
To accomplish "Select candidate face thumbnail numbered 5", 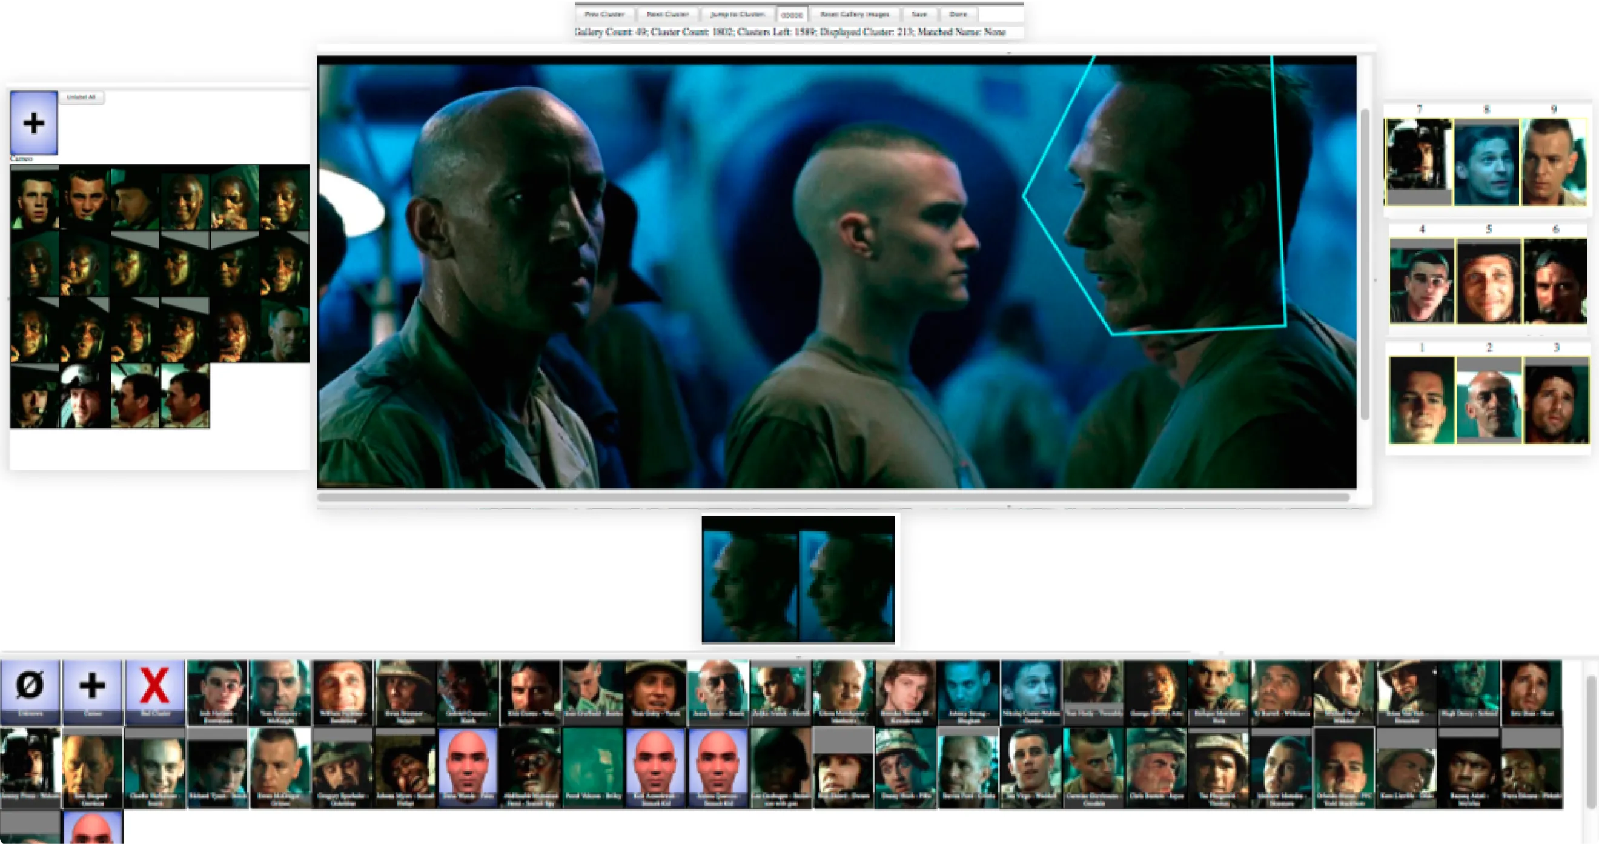I will pyautogui.click(x=1489, y=281).
